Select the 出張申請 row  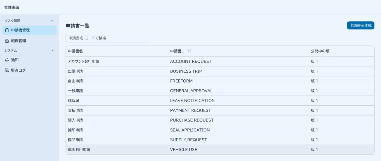(220, 71)
